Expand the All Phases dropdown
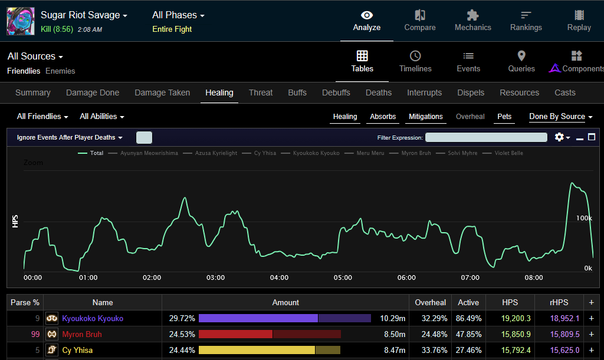This screenshot has width=604, height=360. click(x=178, y=15)
